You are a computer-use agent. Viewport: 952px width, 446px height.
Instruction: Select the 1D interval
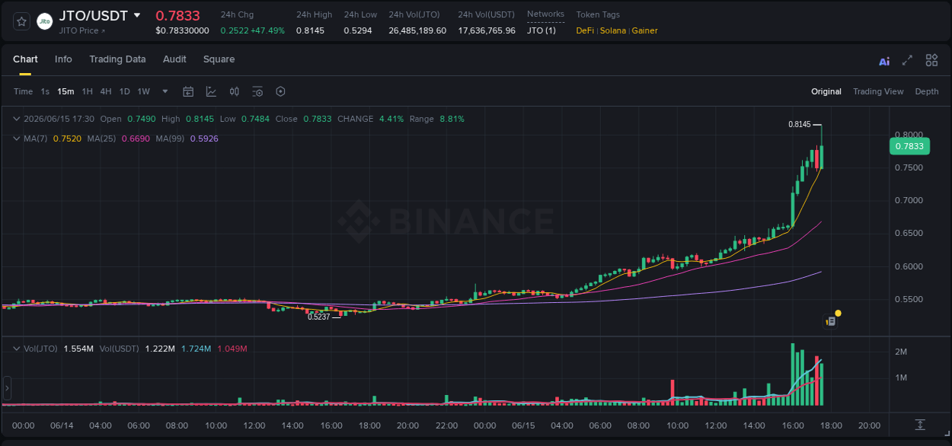124,91
